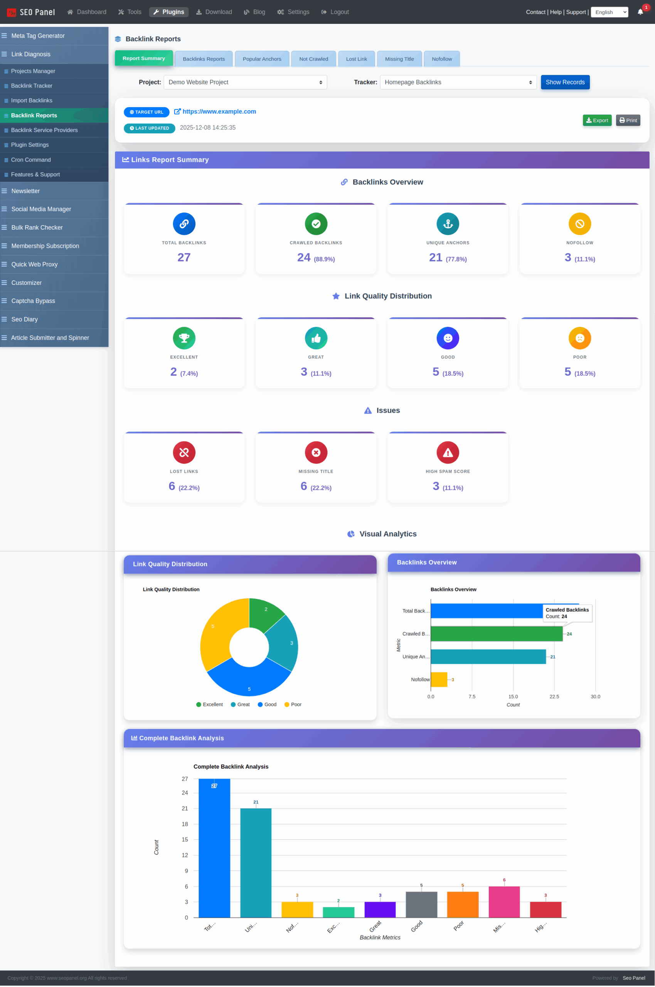Click the Crawled Backlinks checkmark icon
The width and height of the screenshot is (655, 987).
click(x=316, y=224)
